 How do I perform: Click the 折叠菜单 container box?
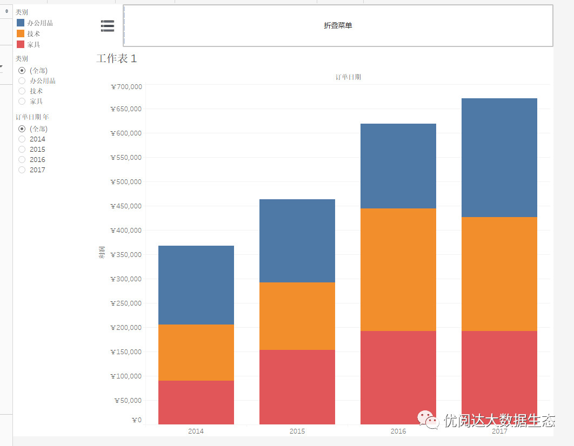[338, 25]
